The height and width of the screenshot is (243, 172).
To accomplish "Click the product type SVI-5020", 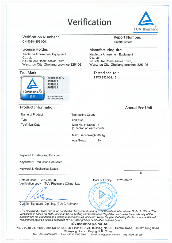I will (78, 120).
